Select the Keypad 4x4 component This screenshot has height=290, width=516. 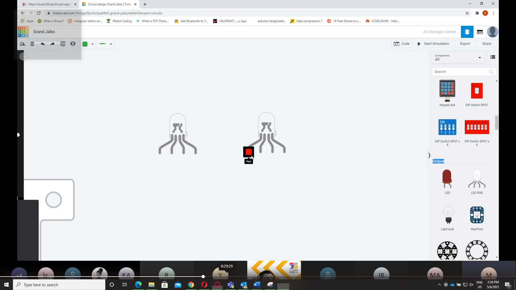pos(447,93)
